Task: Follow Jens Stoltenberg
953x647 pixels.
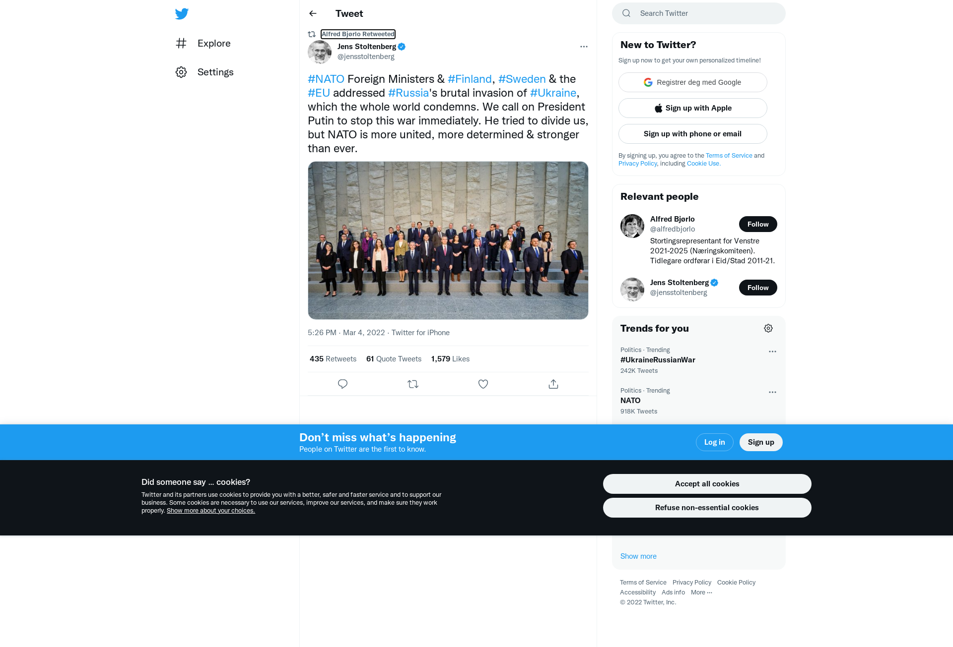Action: point(758,288)
